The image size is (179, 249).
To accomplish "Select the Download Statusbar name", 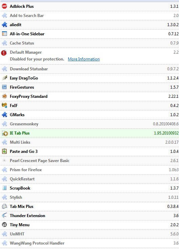I will tap(29, 69).
